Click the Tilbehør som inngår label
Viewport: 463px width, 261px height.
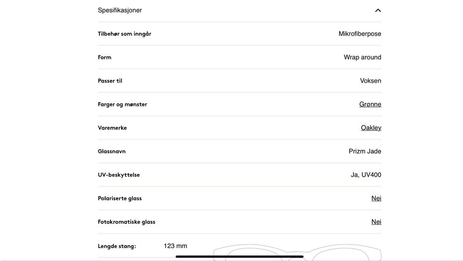click(124, 34)
